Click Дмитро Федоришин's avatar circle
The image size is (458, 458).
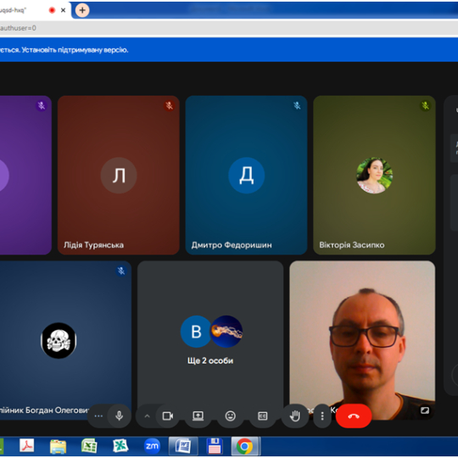tap(246, 176)
